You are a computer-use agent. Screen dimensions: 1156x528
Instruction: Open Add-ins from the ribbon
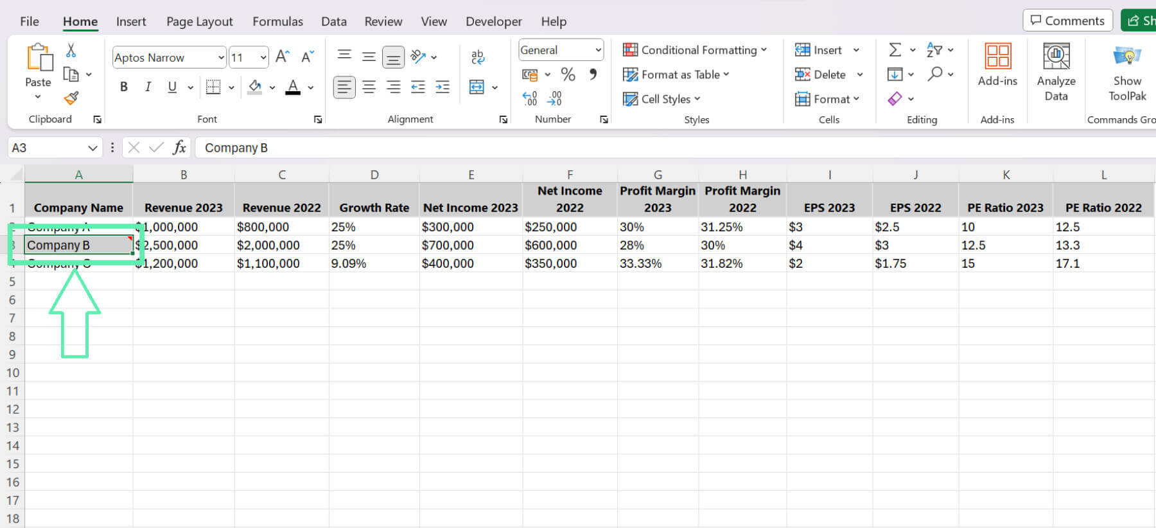pos(997,64)
